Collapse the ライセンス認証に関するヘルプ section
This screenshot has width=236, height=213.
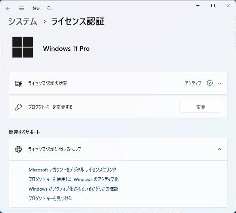coord(220,149)
